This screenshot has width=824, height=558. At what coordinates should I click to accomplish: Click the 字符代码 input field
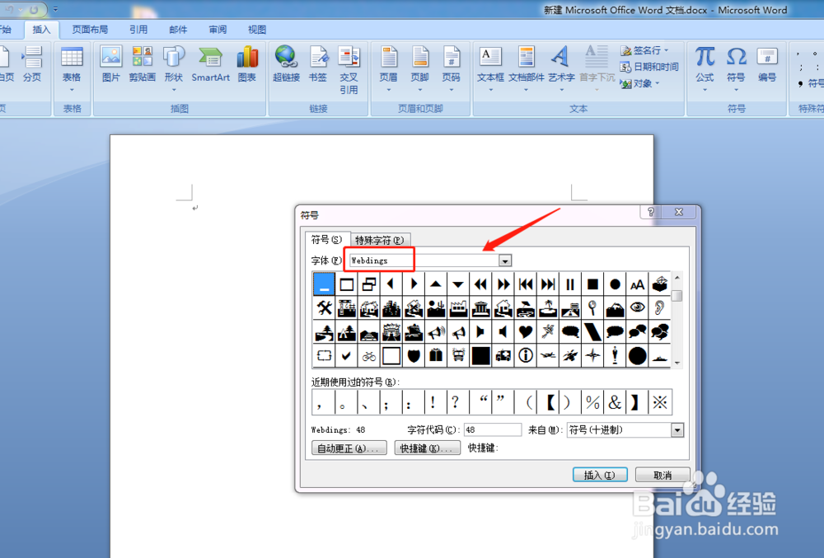493,429
